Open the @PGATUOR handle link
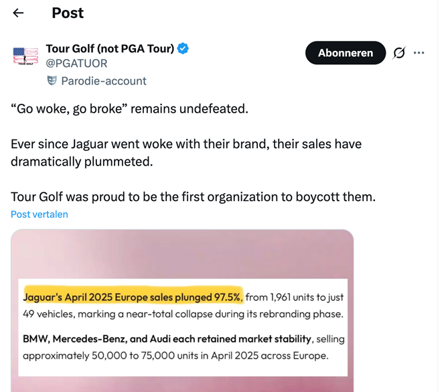Viewport: 448px width, 392px height. click(x=76, y=64)
